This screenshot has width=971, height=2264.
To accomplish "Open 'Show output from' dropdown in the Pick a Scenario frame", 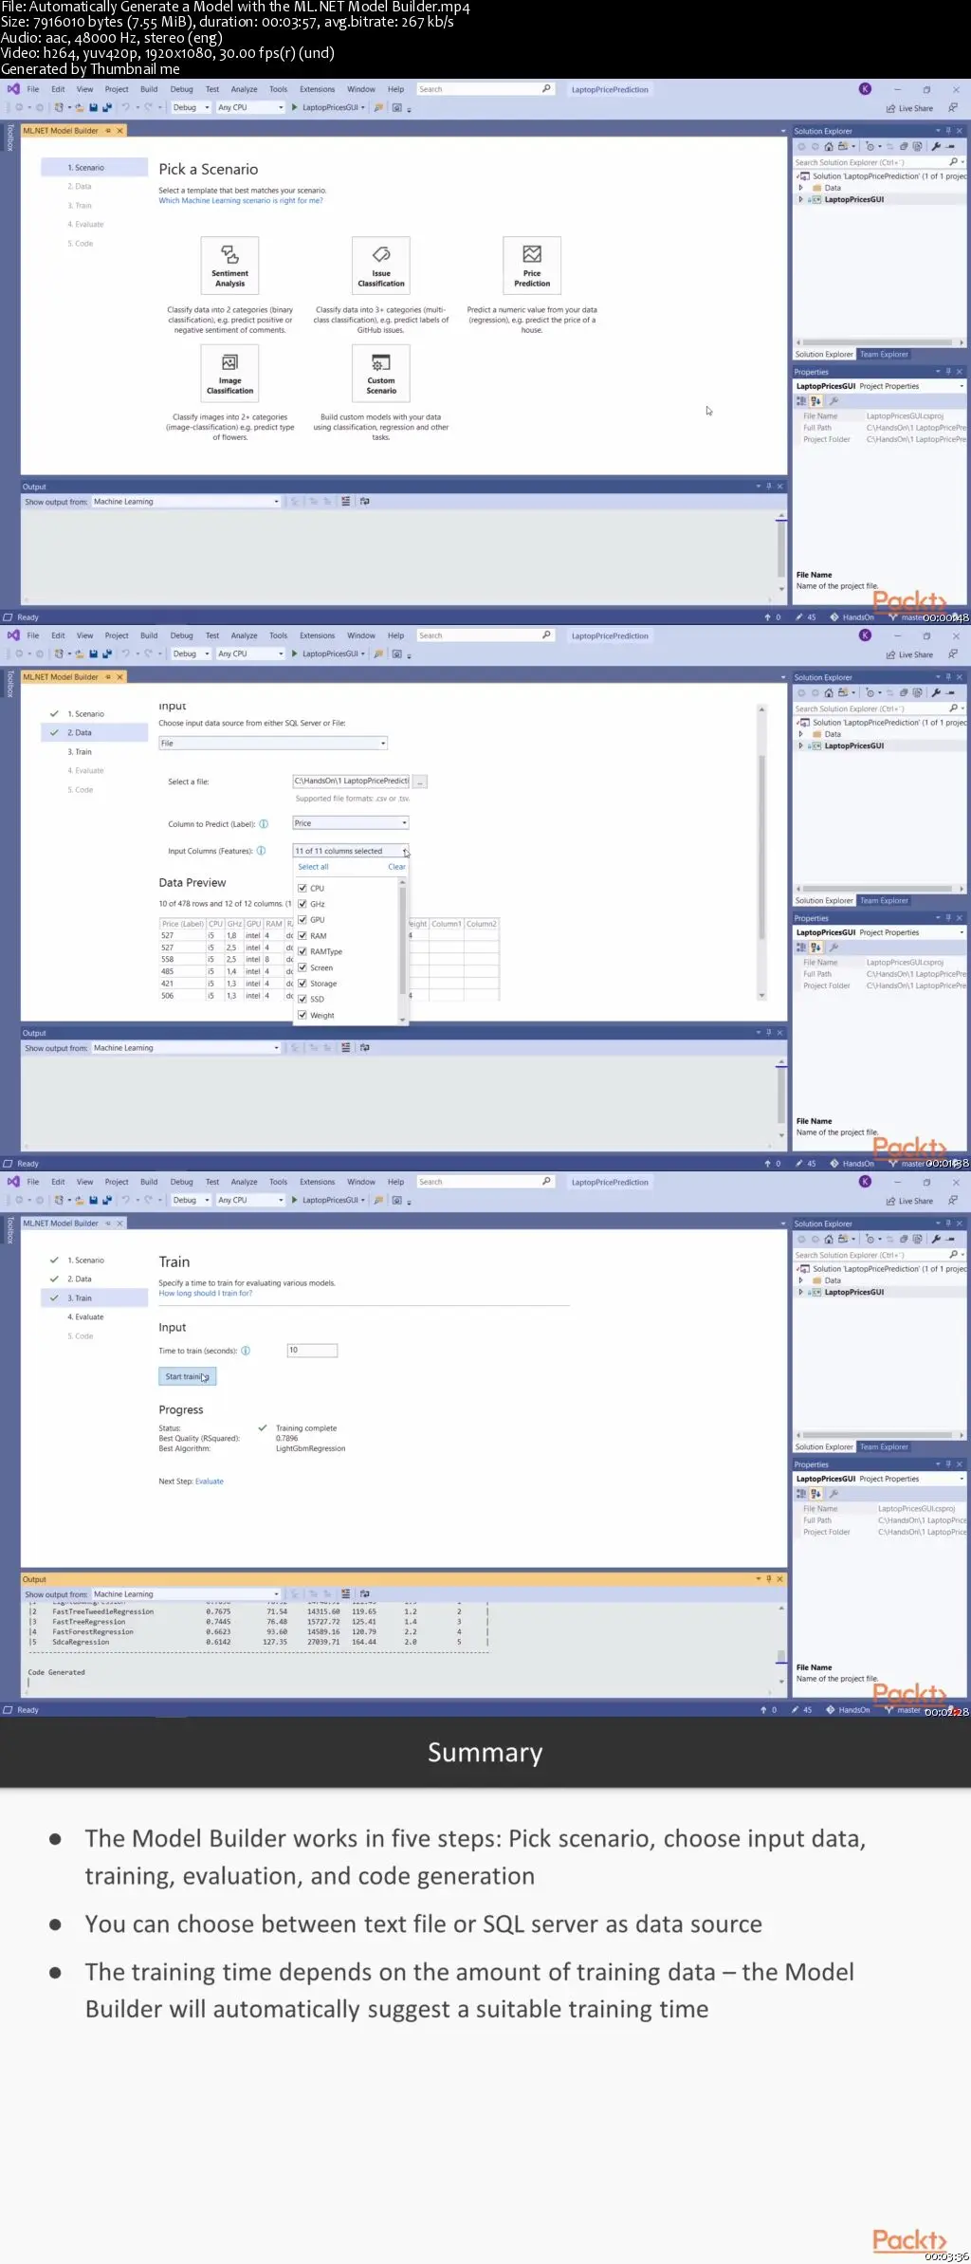I will 186,502.
